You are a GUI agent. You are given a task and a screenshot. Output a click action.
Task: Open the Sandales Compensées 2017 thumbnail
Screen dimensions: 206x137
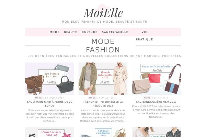(x=103, y=132)
